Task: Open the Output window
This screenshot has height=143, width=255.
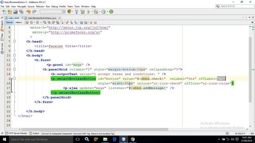Action: click(34, 133)
